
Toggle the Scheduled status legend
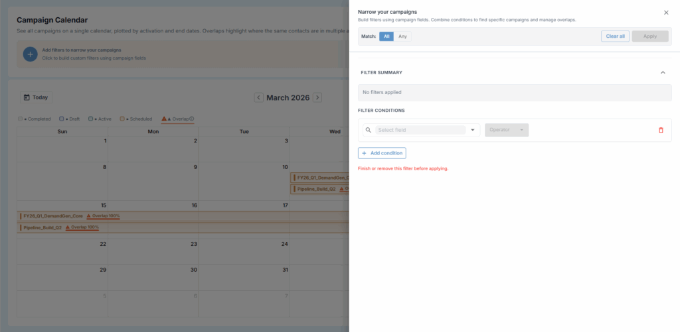(136, 119)
